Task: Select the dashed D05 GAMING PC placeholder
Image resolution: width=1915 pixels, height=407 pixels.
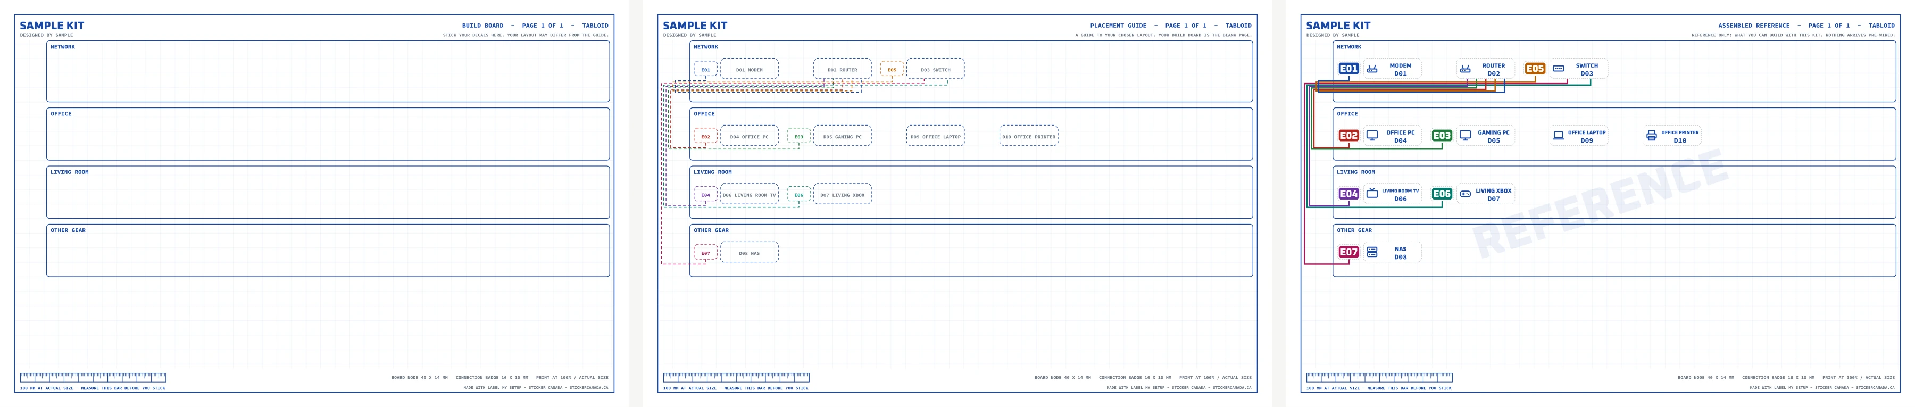Action: pyautogui.click(x=842, y=136)
